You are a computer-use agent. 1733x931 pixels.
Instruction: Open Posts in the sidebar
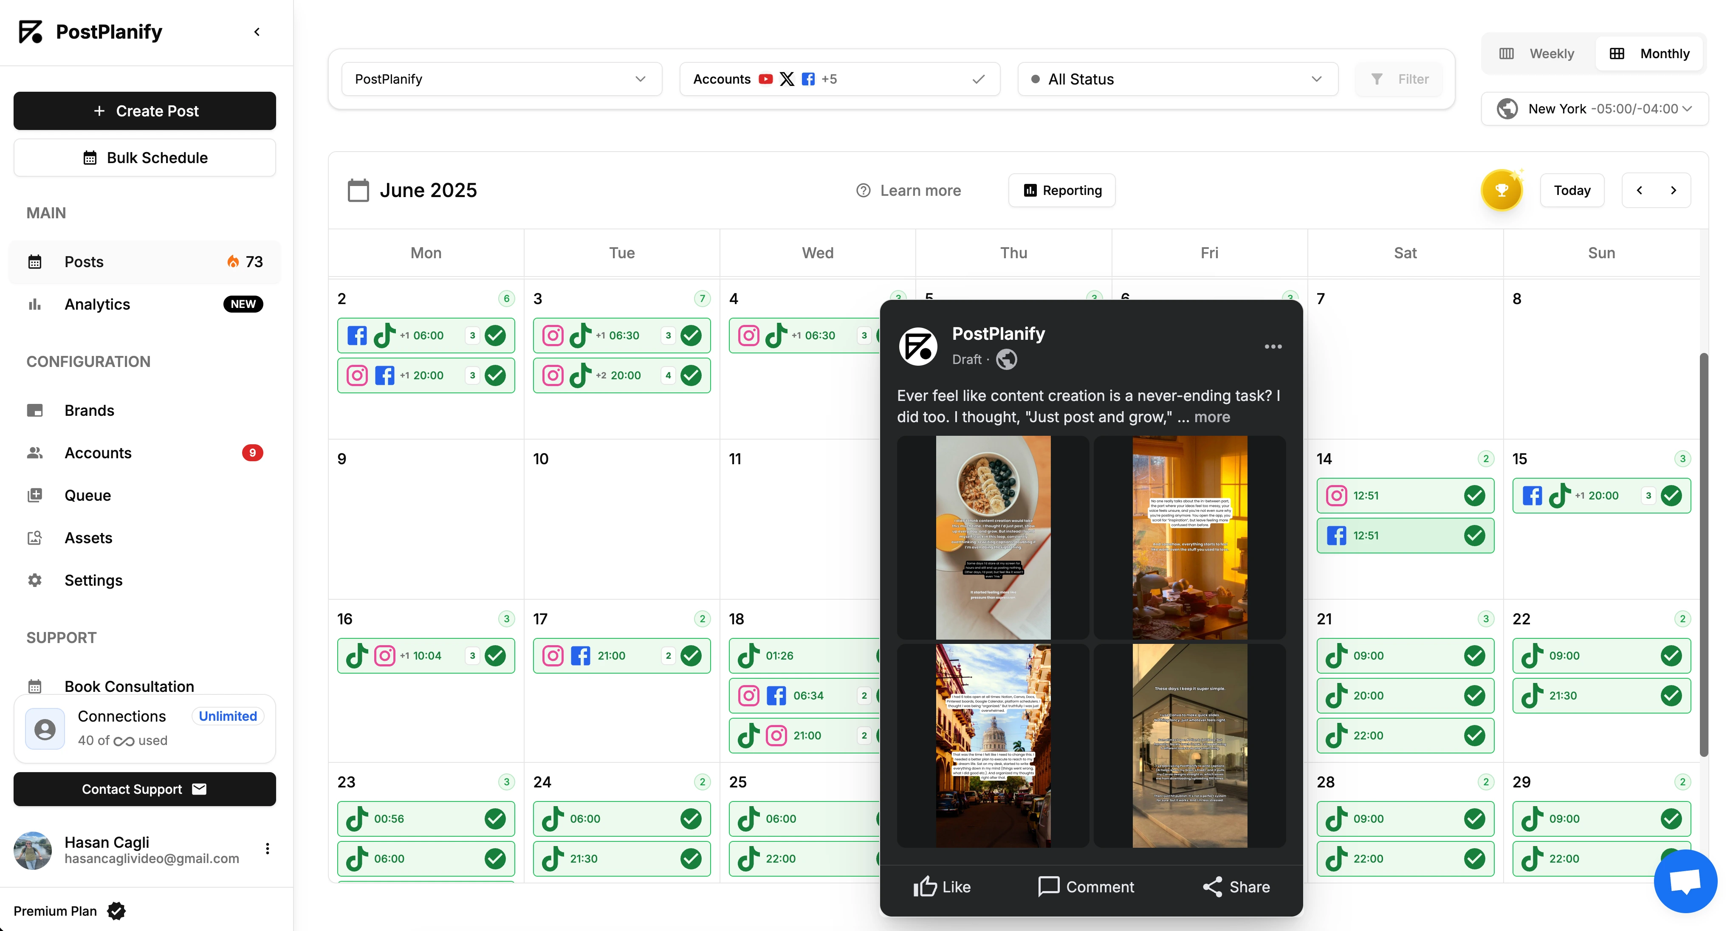(145, 262)
